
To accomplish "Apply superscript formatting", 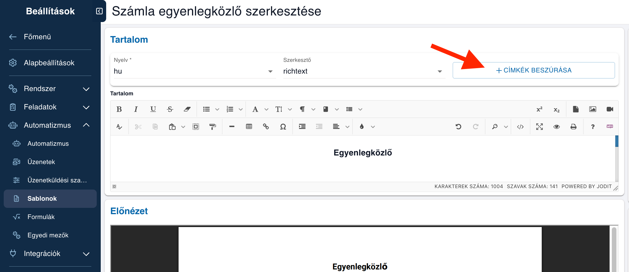I will click(x=539, y=109).
